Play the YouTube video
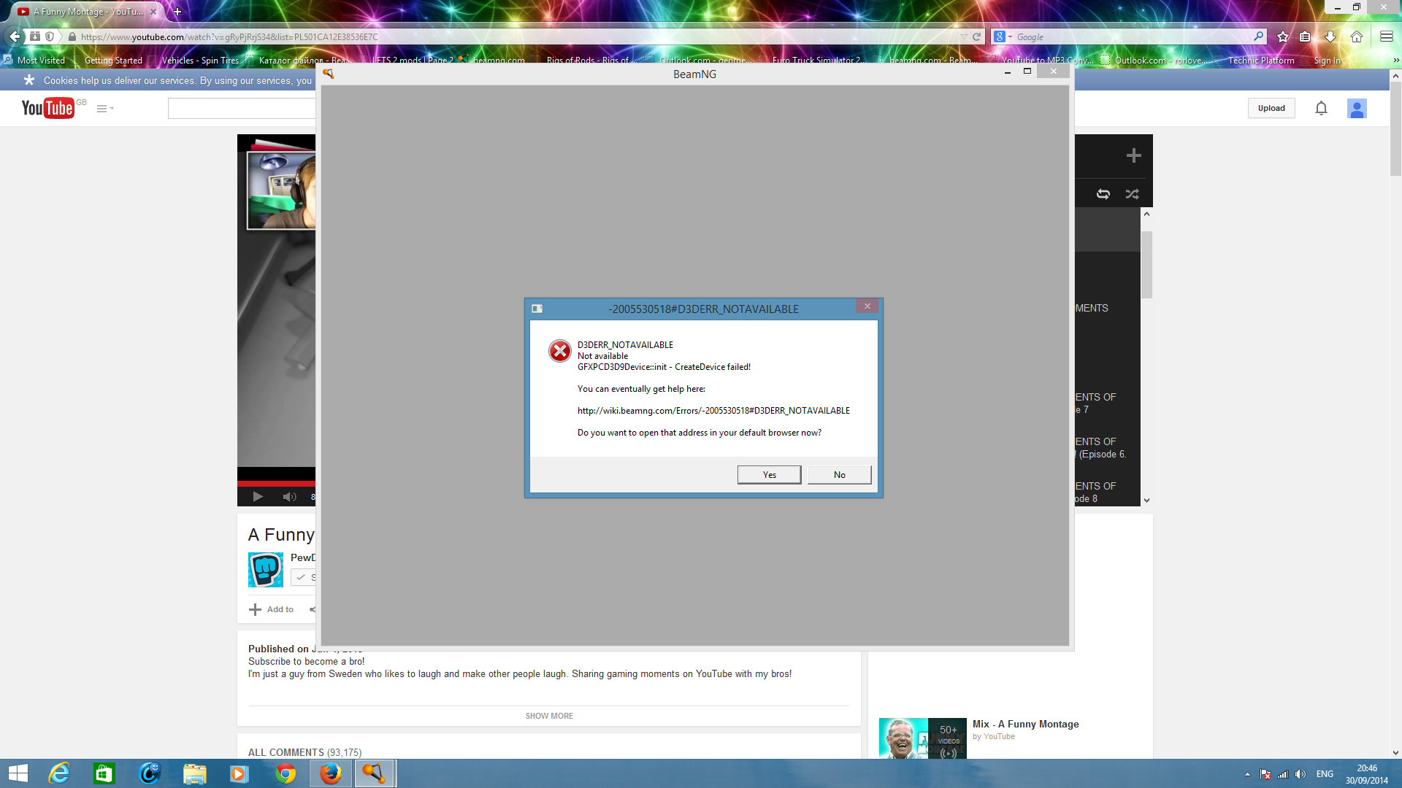 pyautogui.click(x=258, y=497)
